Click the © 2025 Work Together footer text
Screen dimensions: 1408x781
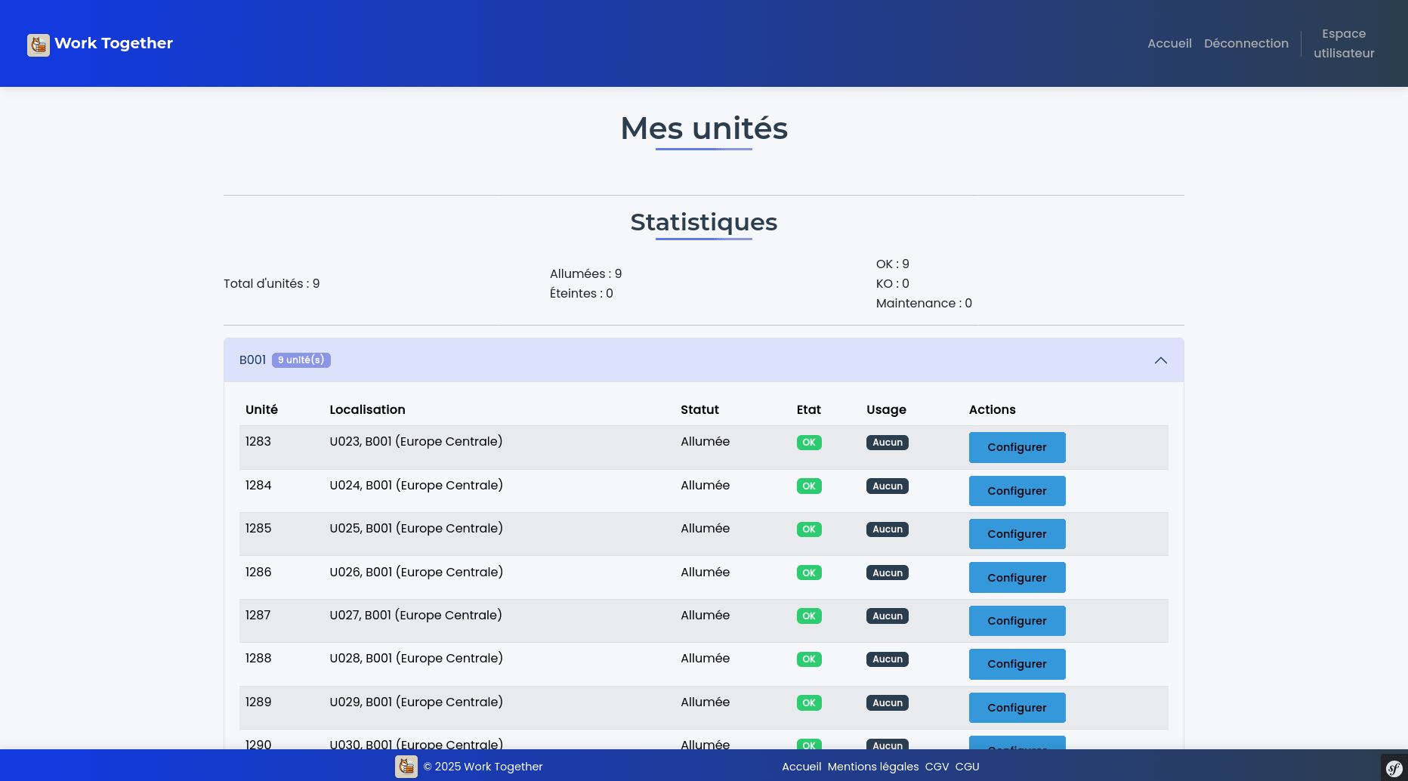pos(483,767)
